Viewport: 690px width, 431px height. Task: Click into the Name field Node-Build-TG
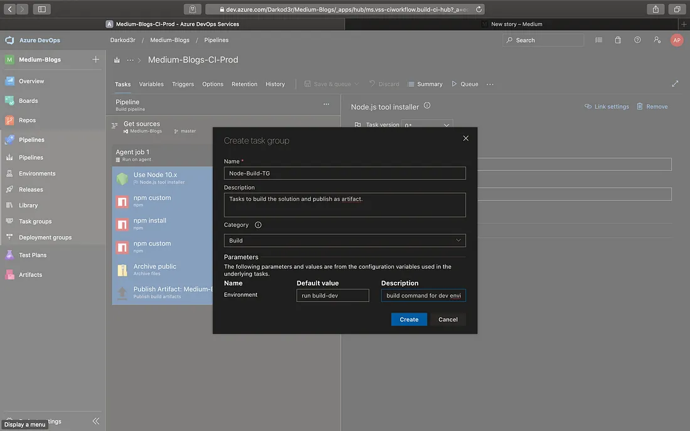pos(344,173)
